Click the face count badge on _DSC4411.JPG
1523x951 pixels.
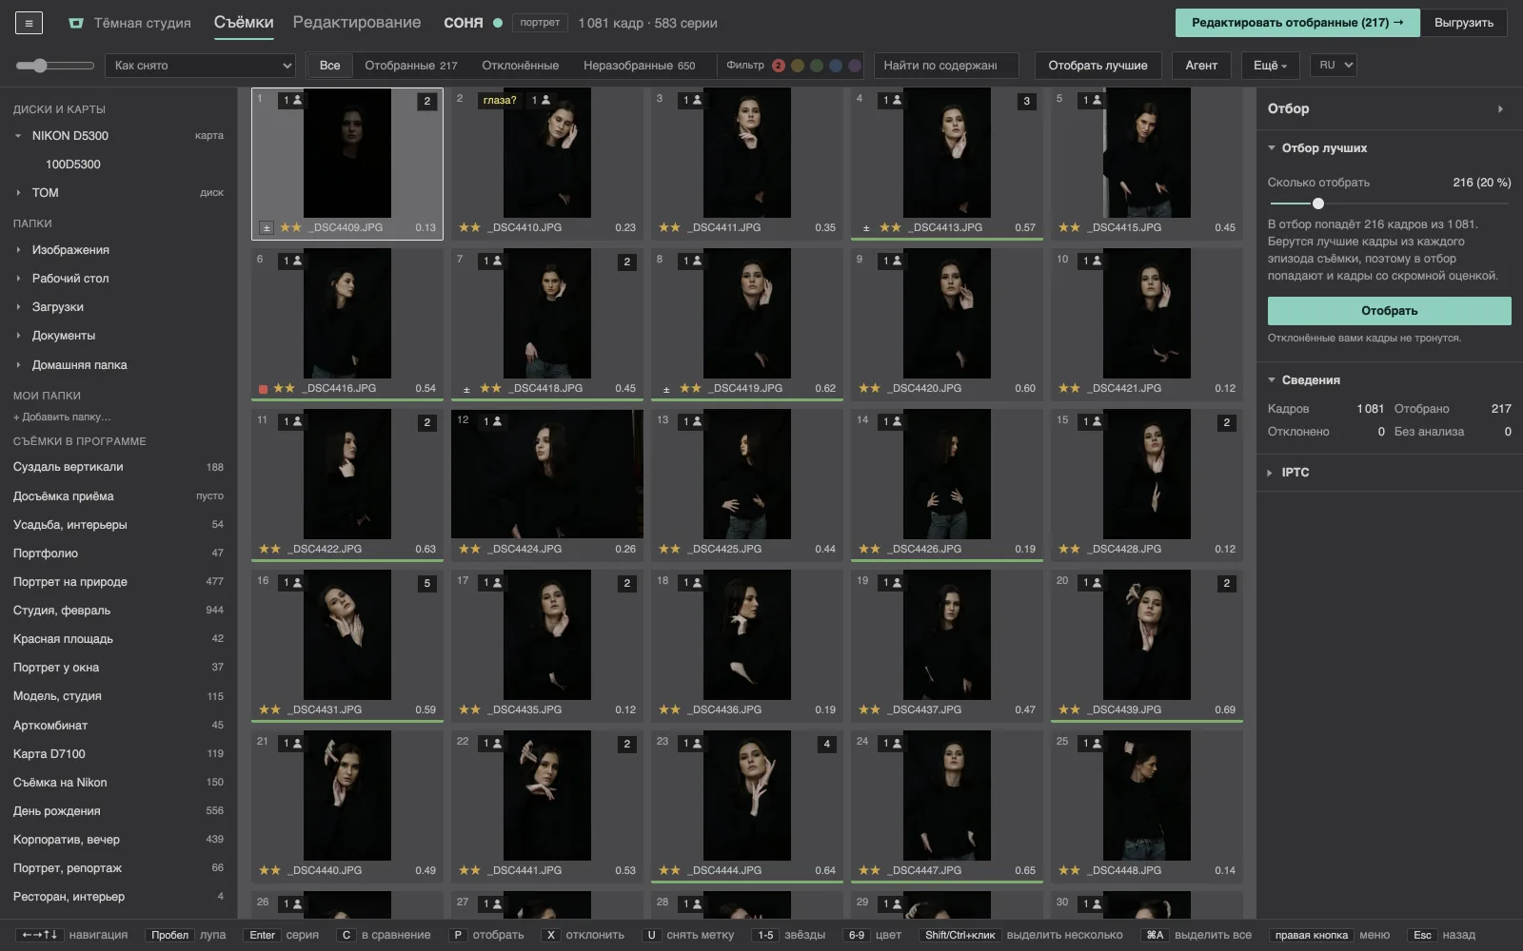coord(692,100)
